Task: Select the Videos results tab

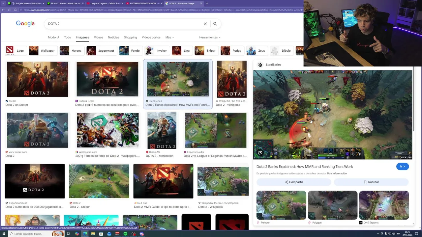Action: 98,37
